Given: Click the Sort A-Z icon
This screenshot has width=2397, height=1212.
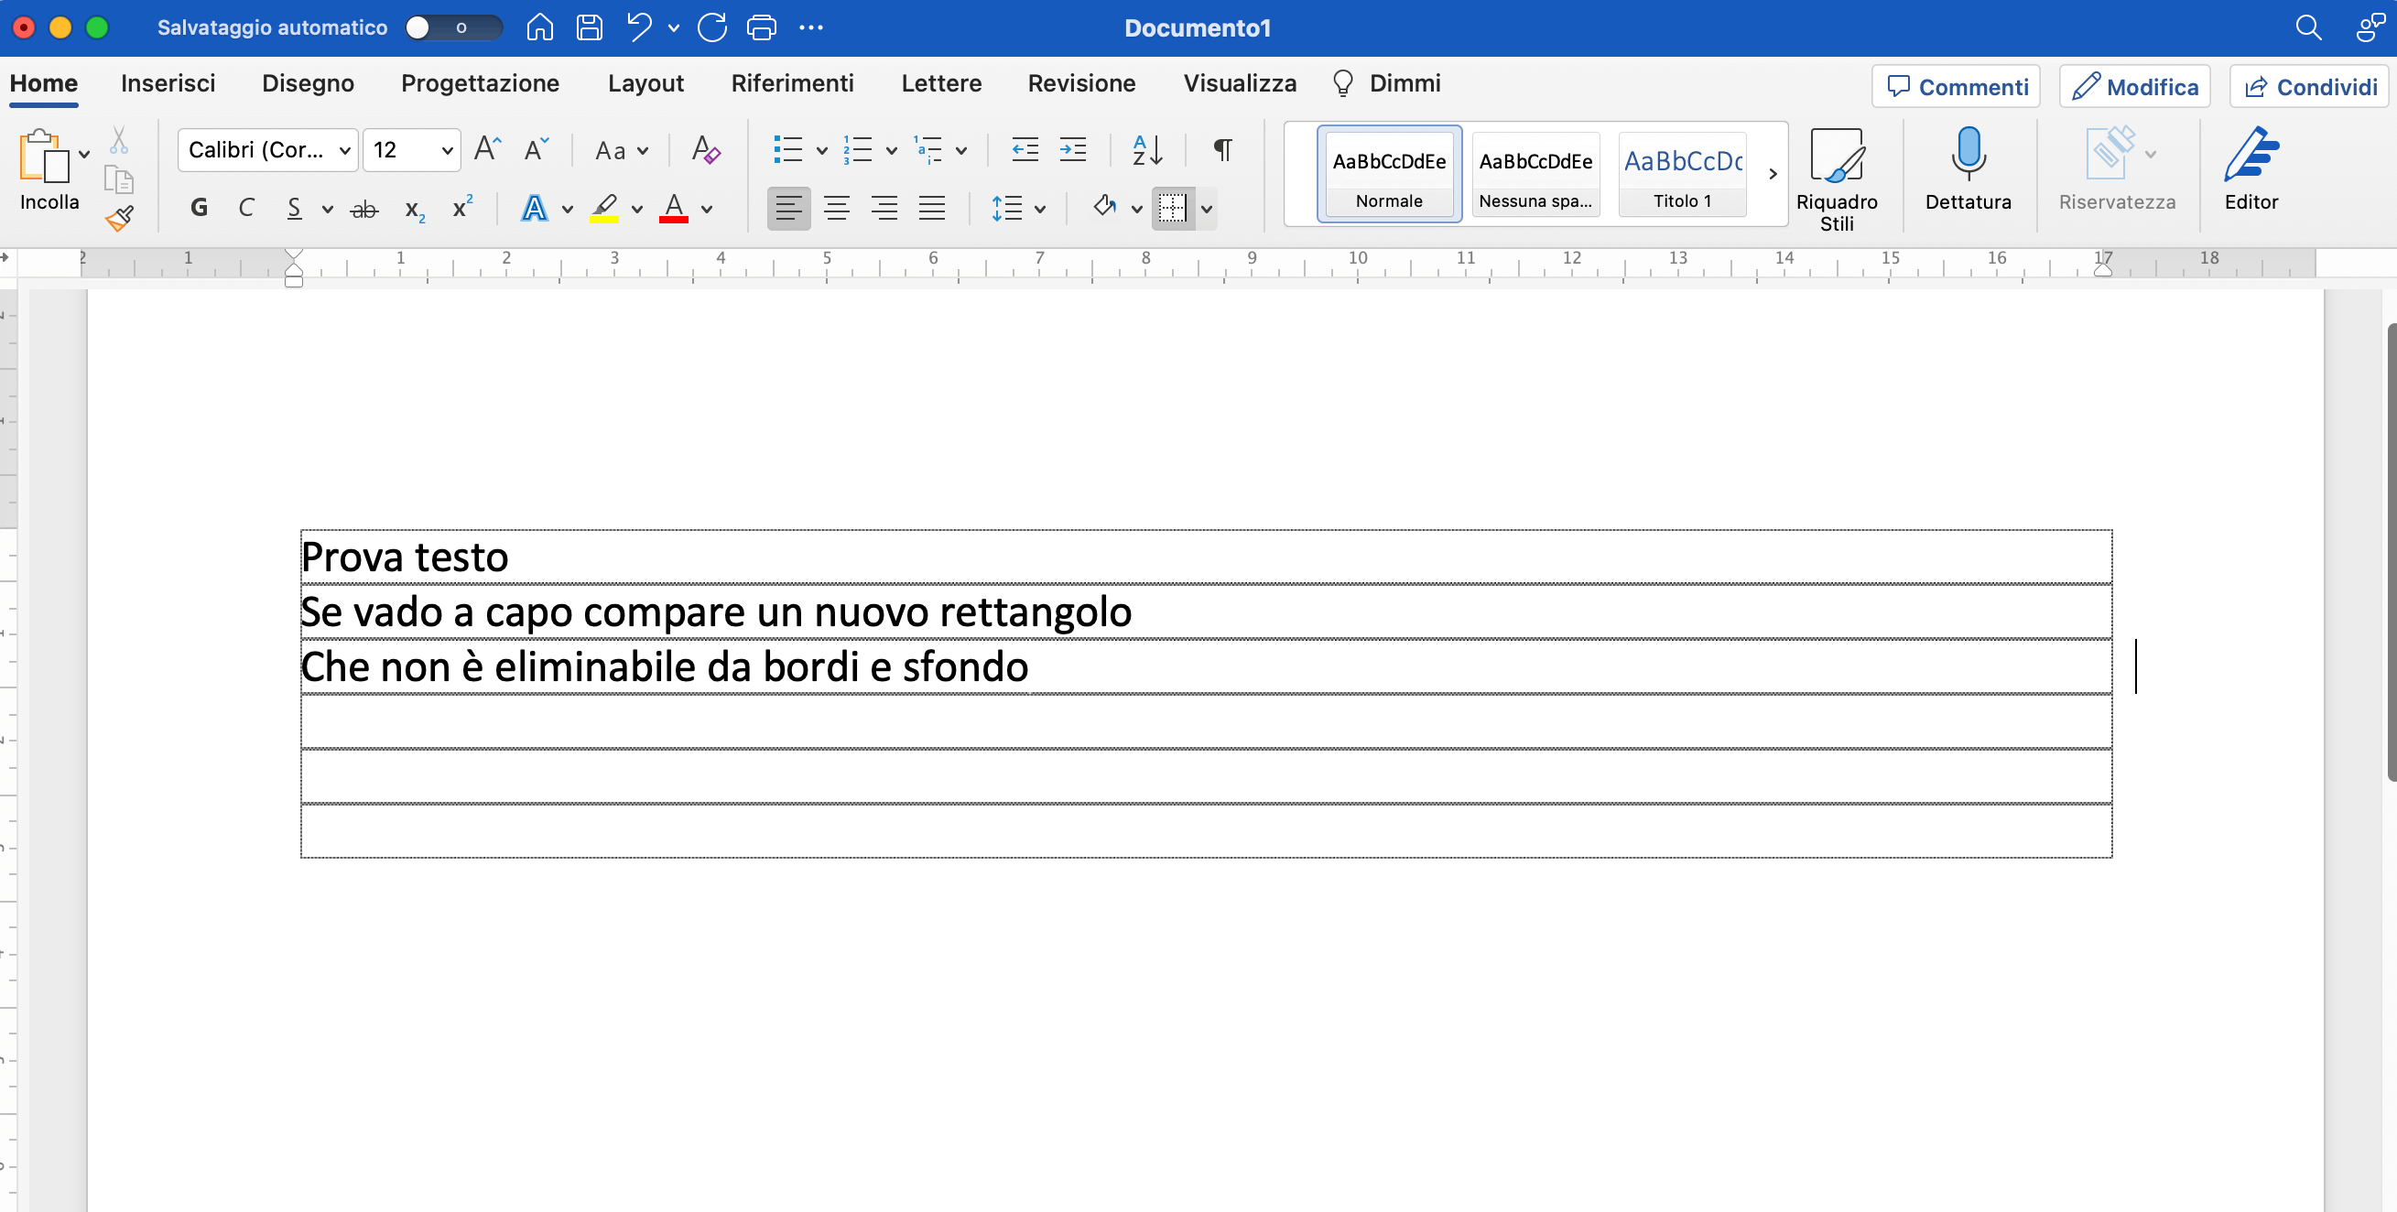Looking at the screenshot, I should [1147, 150].
